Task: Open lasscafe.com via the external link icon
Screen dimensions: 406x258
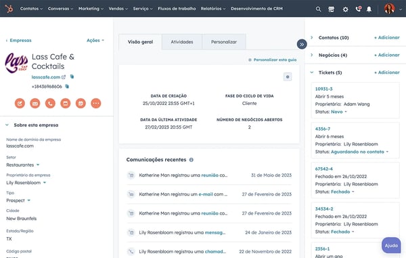Action: (64, 77)
